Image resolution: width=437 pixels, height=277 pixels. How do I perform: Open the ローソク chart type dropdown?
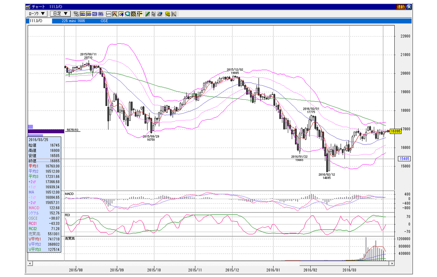(x=37, y=14)
